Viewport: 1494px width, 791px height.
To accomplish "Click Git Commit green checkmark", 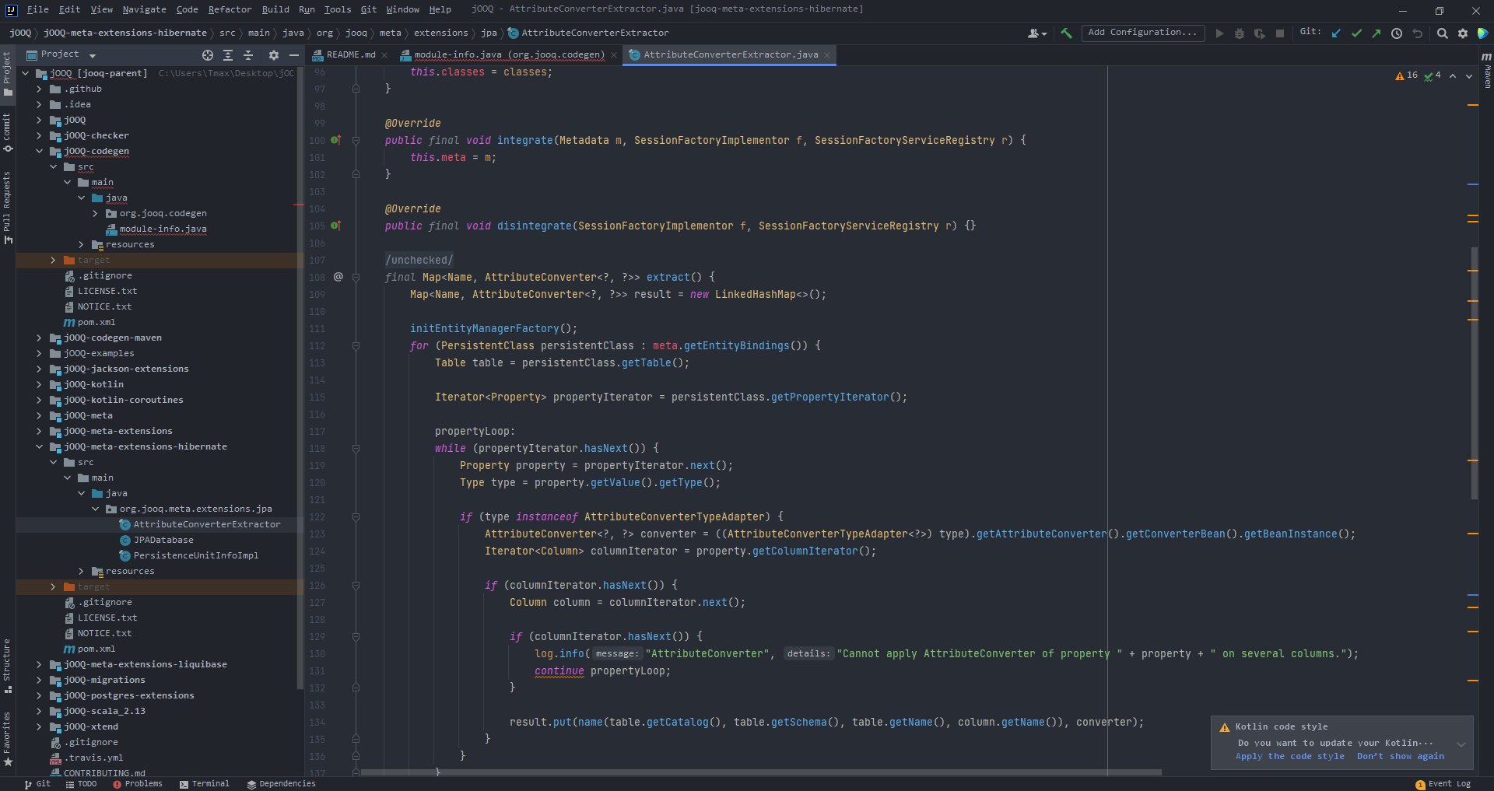I will 1356,33.
